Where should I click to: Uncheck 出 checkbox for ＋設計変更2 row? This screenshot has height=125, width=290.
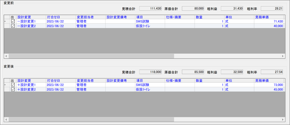(x=13, y=90)
